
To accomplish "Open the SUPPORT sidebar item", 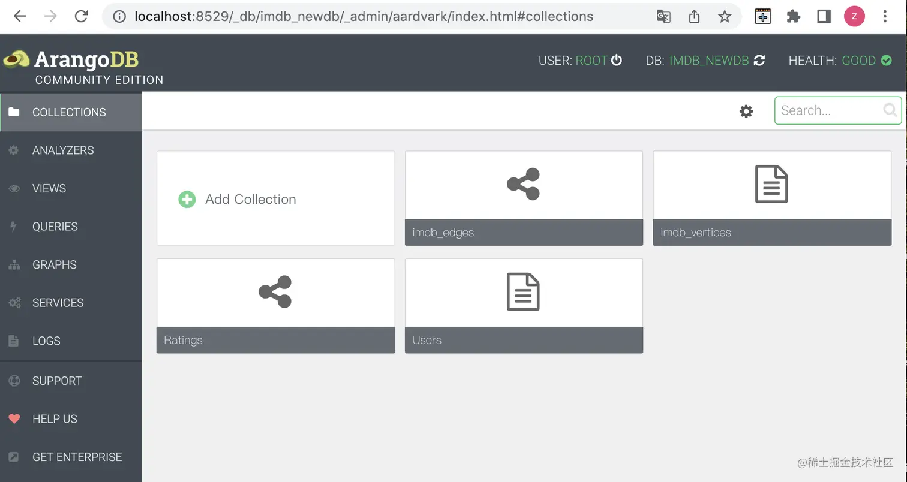I will coord(71,381).
